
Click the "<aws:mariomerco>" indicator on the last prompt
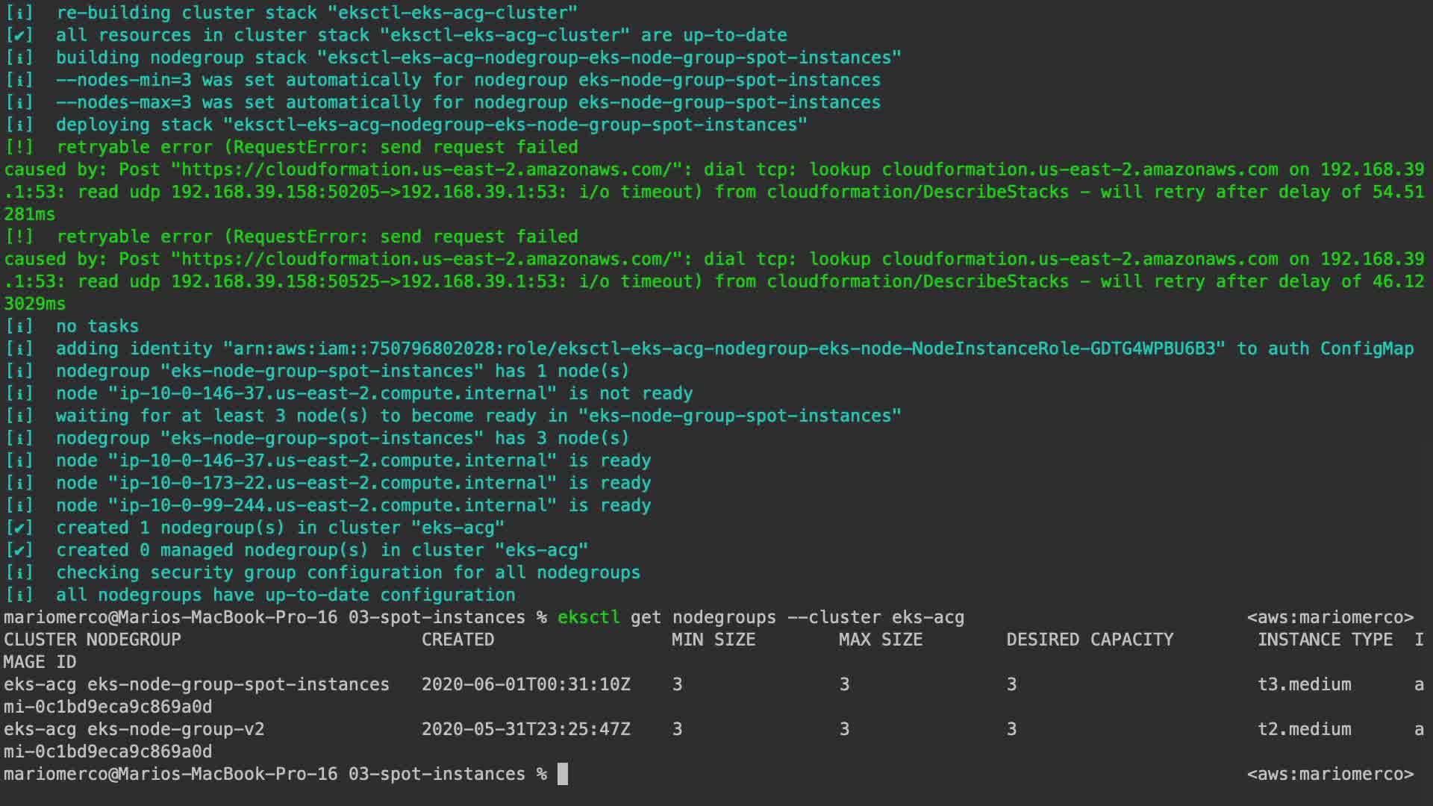(1330, 774)
